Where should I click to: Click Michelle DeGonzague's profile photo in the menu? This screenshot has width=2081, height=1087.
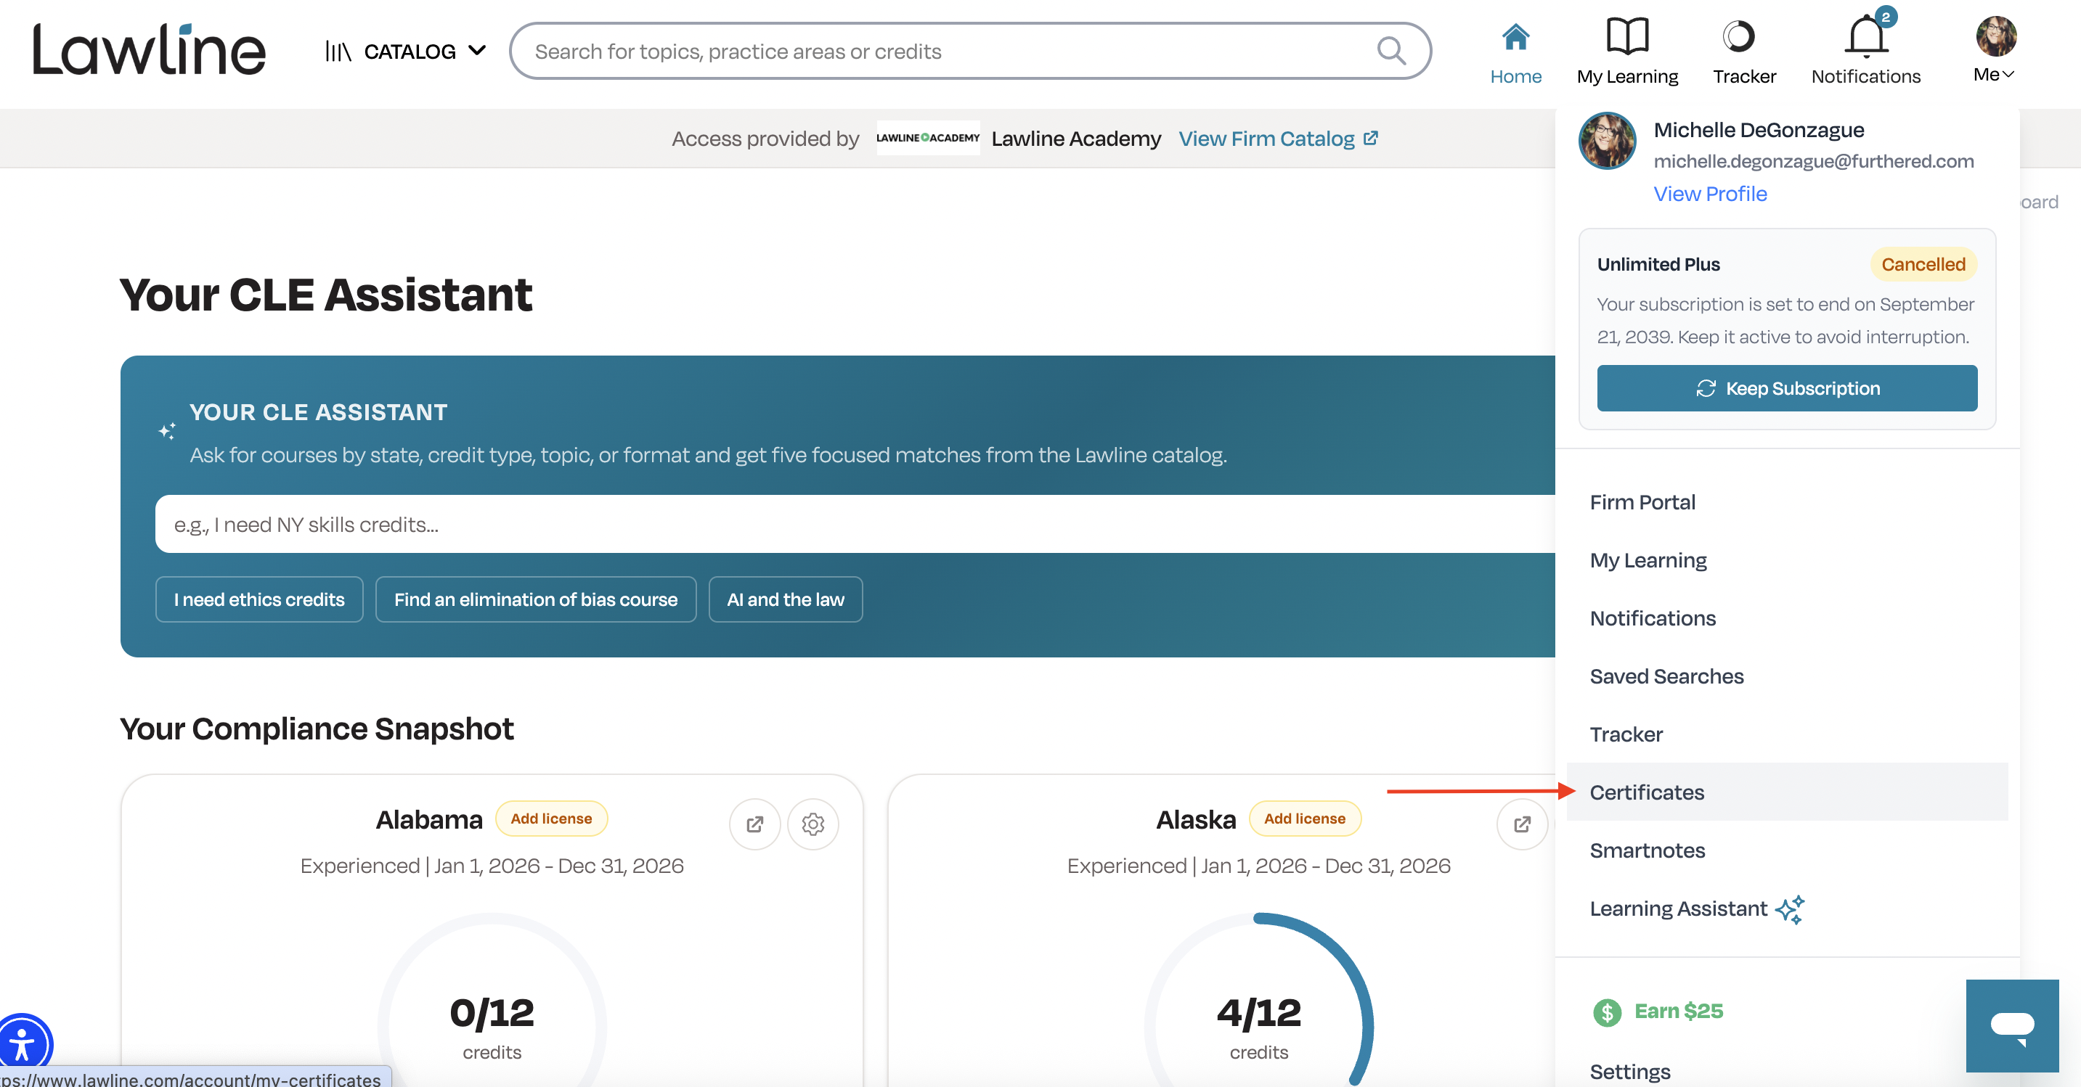pos(1608,141)
